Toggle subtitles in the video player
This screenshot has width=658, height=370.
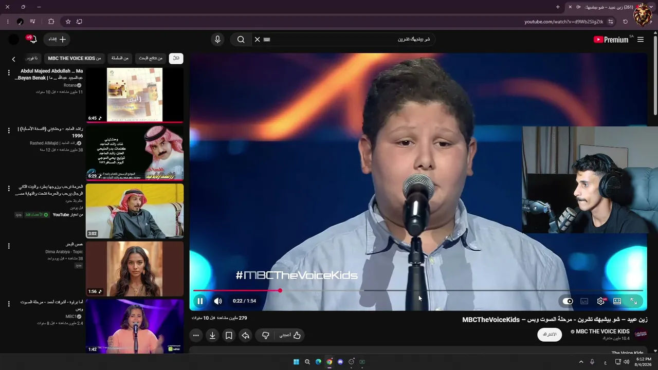pyautogui.click(x=584, y=301)
